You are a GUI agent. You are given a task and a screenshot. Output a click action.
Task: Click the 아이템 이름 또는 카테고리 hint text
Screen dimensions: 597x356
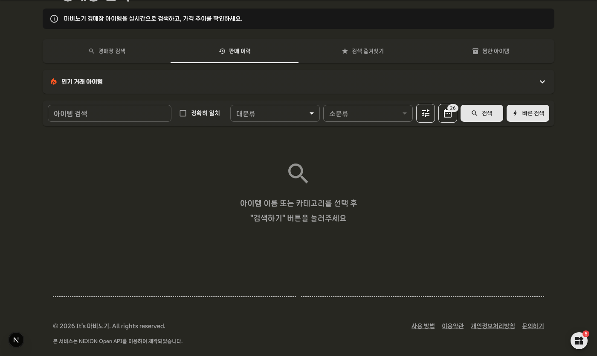click(298, 211)
